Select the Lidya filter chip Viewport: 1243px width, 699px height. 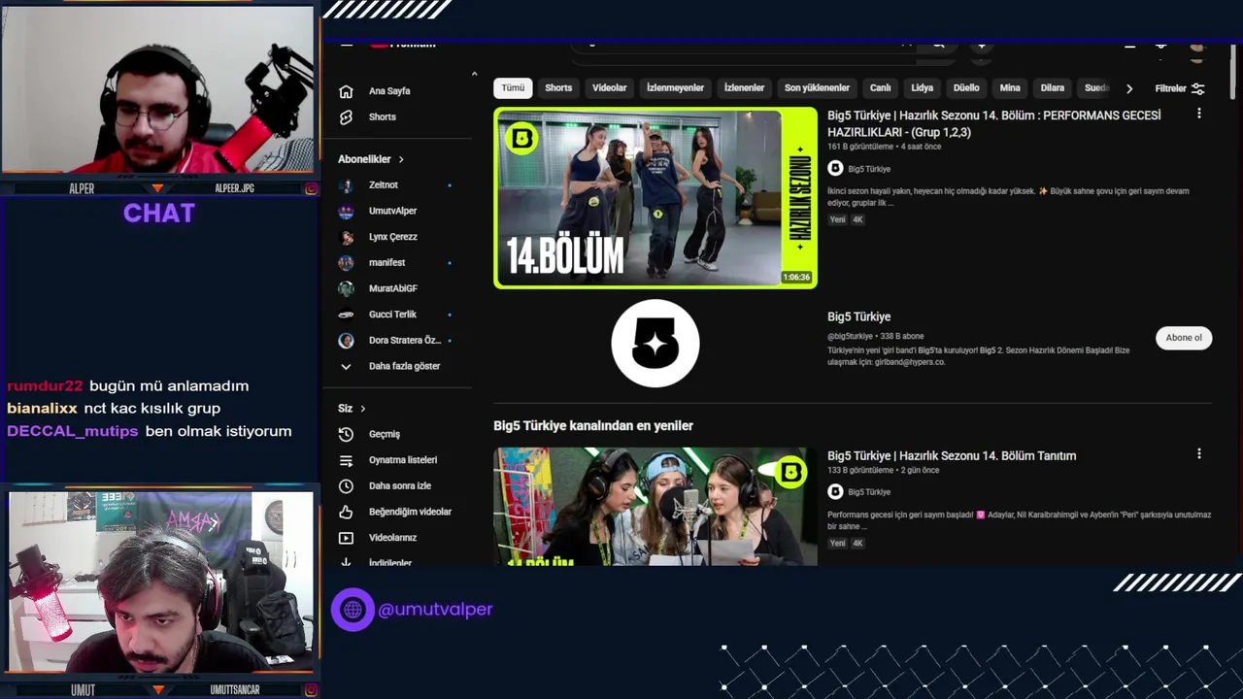[x=922, y=87]
